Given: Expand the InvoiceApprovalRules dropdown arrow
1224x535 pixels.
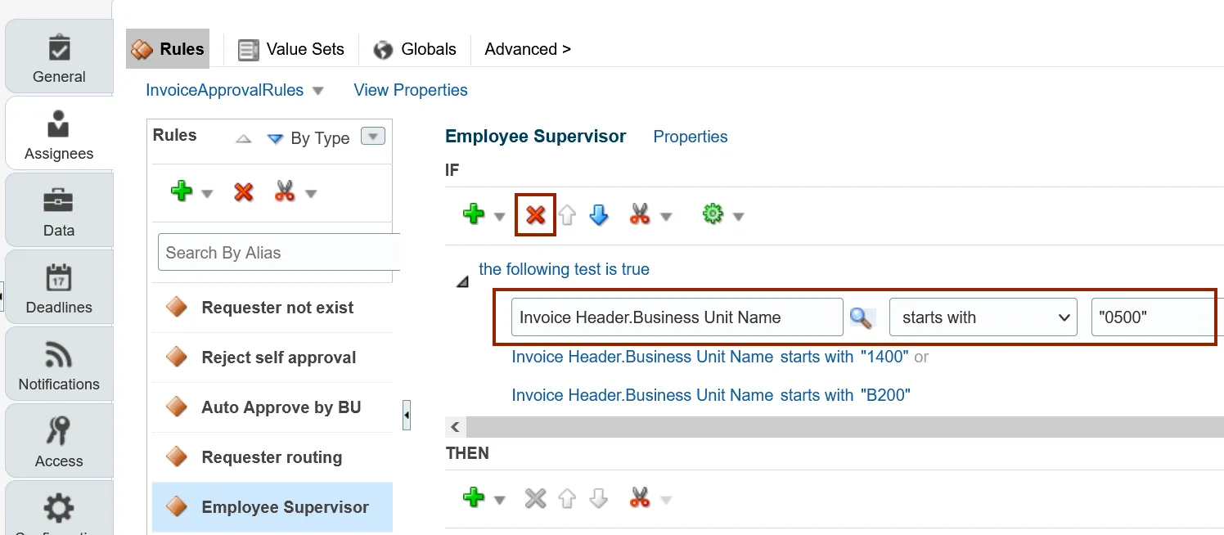Looking at the screenshot, I should [x=318, y=91].
